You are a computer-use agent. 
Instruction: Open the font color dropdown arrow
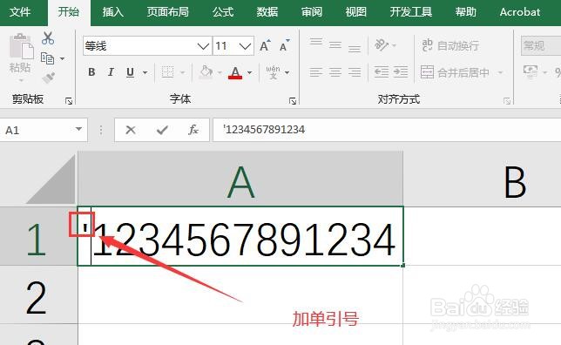250,72
